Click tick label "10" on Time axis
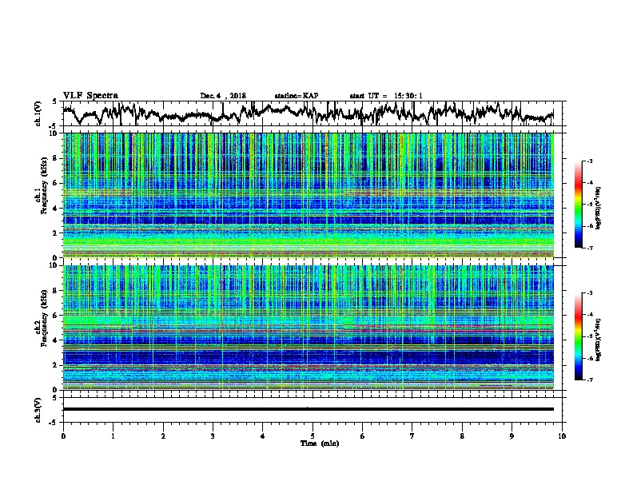This screenshot has height=489, width=633. [x=562, y=436]
